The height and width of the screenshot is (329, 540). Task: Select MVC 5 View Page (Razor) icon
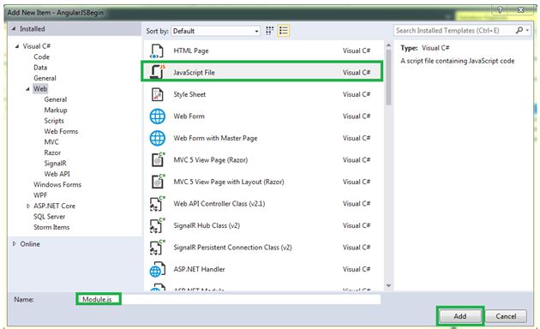(158, 160)
